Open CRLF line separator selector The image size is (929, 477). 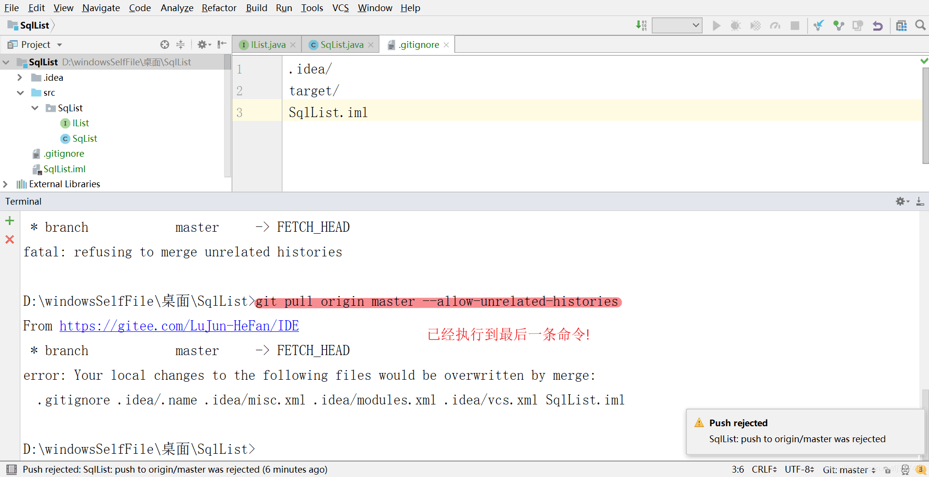tap(764, 469)
